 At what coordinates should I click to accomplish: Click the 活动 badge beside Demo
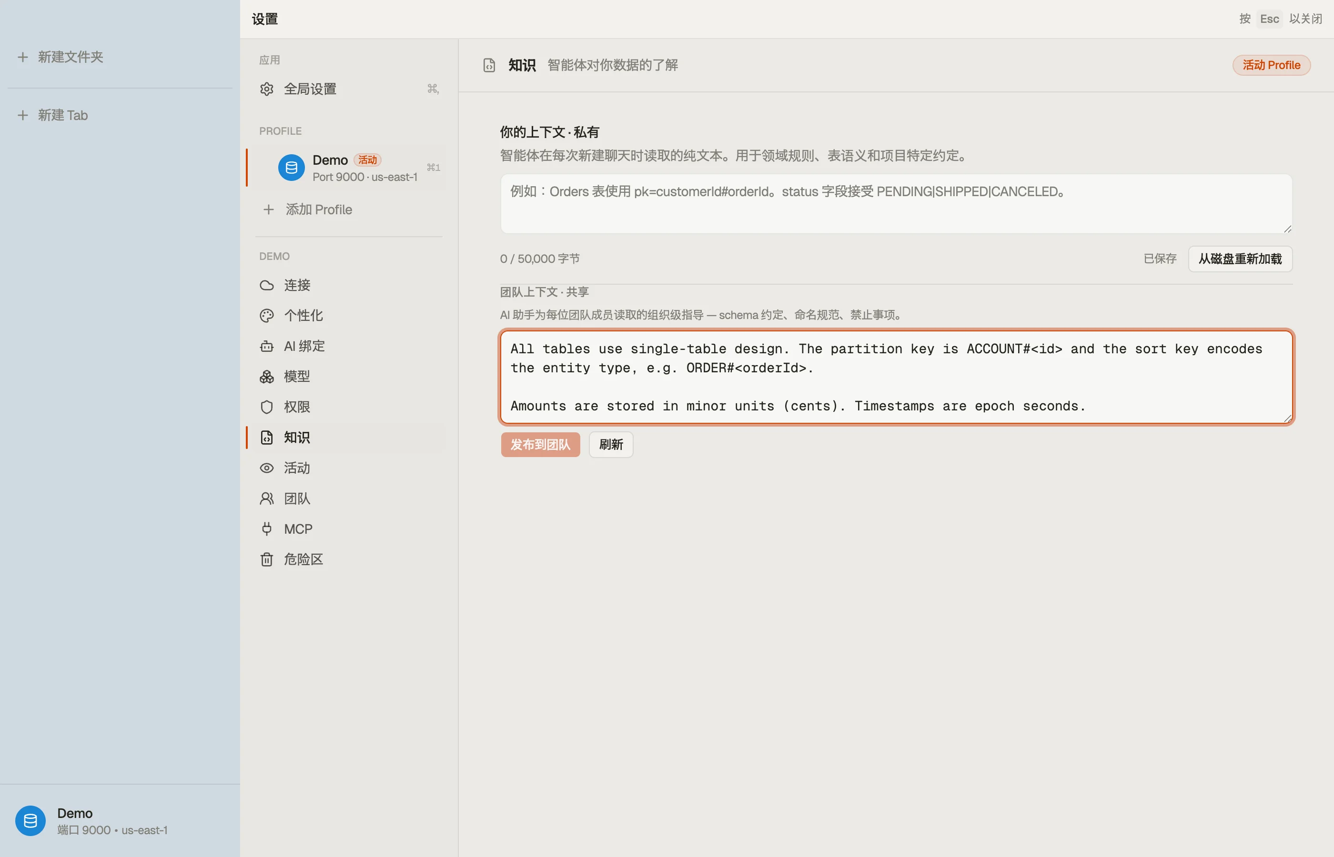tap(367, 160)
